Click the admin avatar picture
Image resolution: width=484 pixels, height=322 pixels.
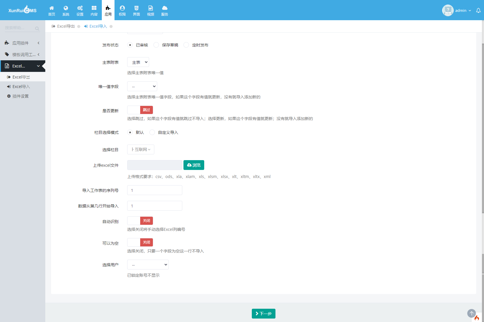[x=448, y=10]
